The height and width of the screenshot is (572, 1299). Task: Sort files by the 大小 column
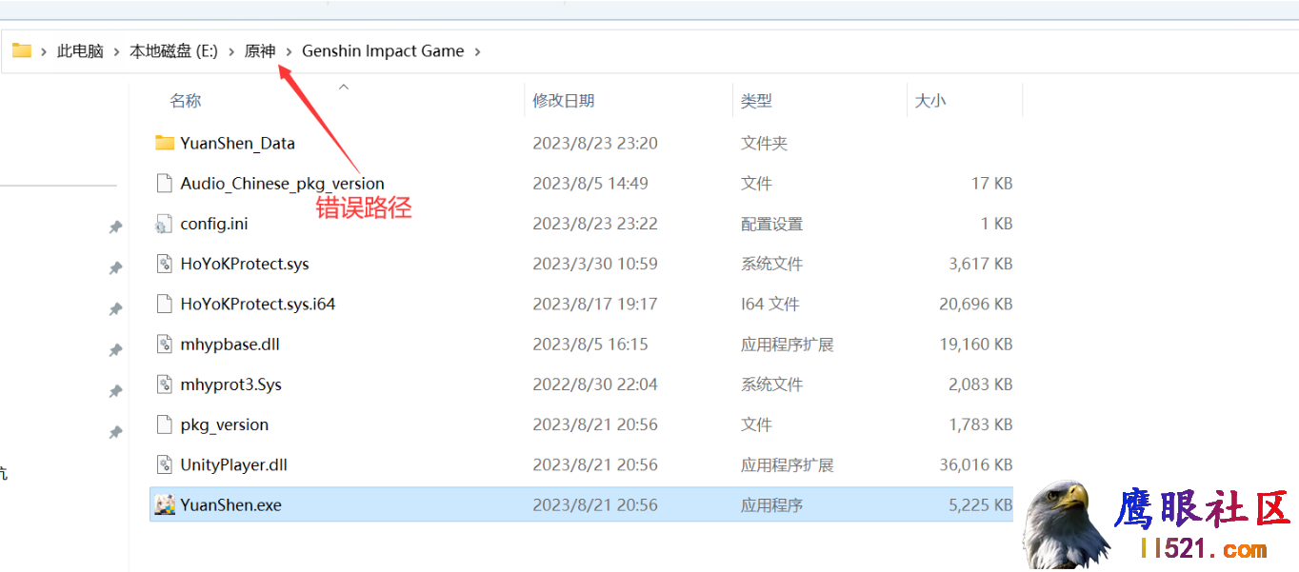(930, 101)
